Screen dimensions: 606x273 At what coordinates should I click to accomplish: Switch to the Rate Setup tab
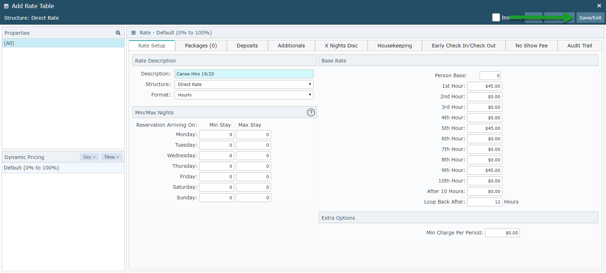coord(152,46)
